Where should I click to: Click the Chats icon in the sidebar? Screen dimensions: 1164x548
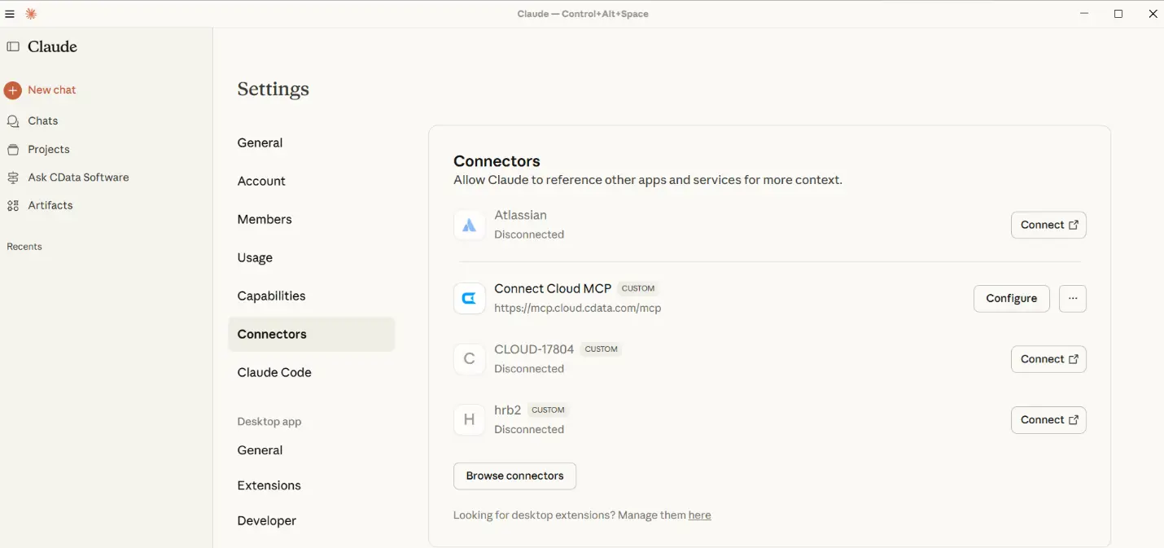tap(13, 121)
